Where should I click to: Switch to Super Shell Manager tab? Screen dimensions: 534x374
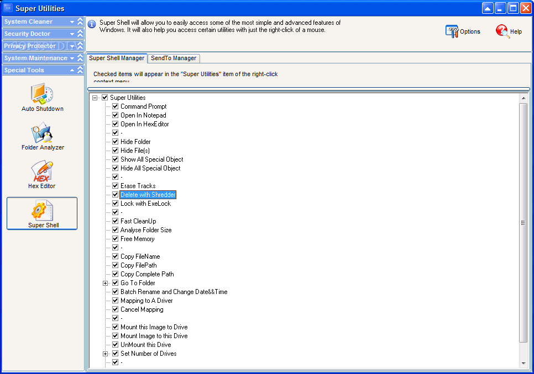point(117,58)
